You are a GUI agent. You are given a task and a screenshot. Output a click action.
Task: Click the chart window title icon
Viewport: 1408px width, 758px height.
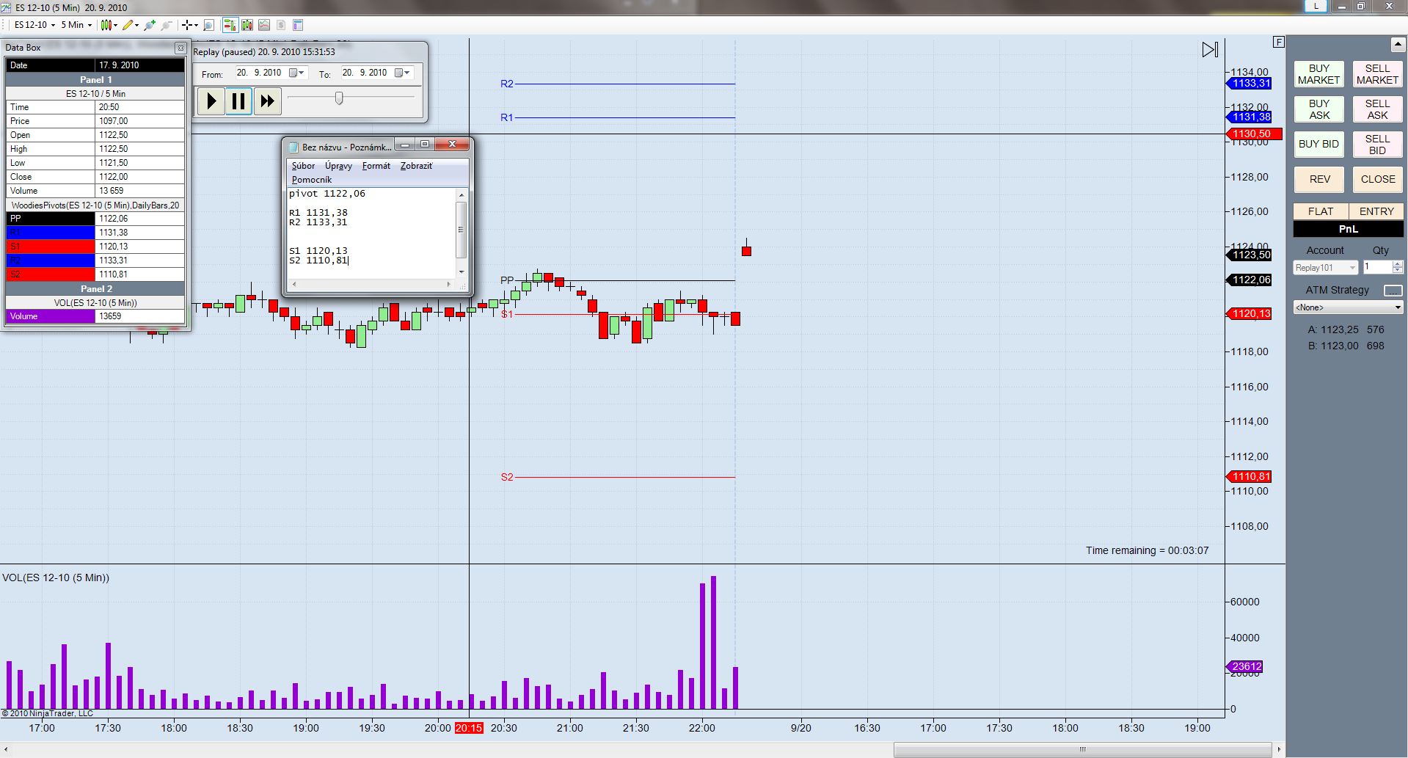(7, 7)
